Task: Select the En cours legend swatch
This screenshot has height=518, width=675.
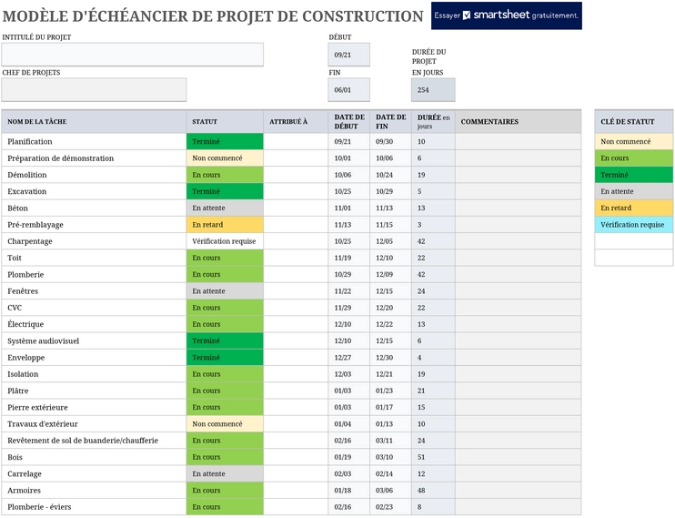Action: pos(634,158)
